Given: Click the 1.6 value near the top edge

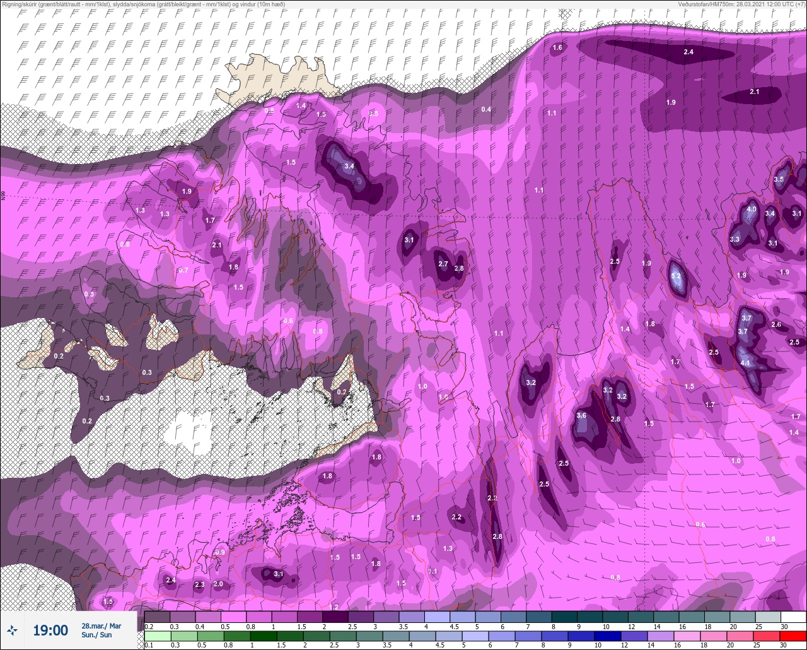Looking at the screenshot, I should point(557,47).
